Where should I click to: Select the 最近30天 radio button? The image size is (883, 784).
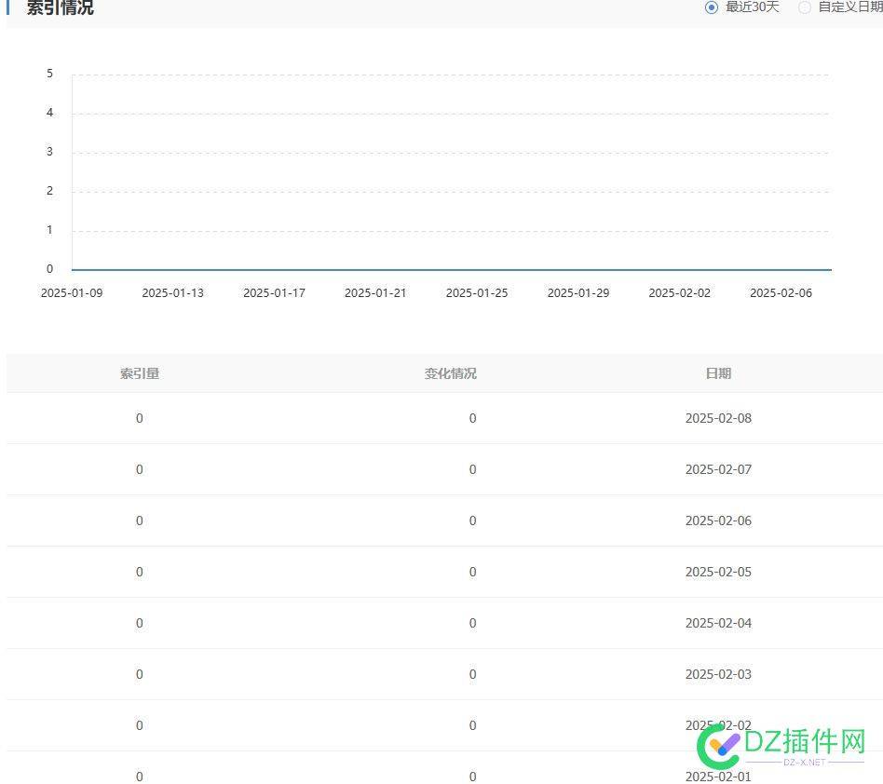click(x=712, y=7)
